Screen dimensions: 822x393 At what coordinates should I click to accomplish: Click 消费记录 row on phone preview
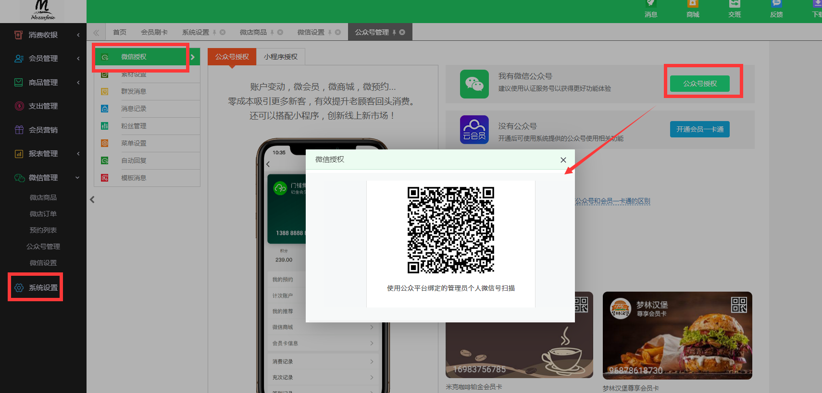(x=324, y=361)
